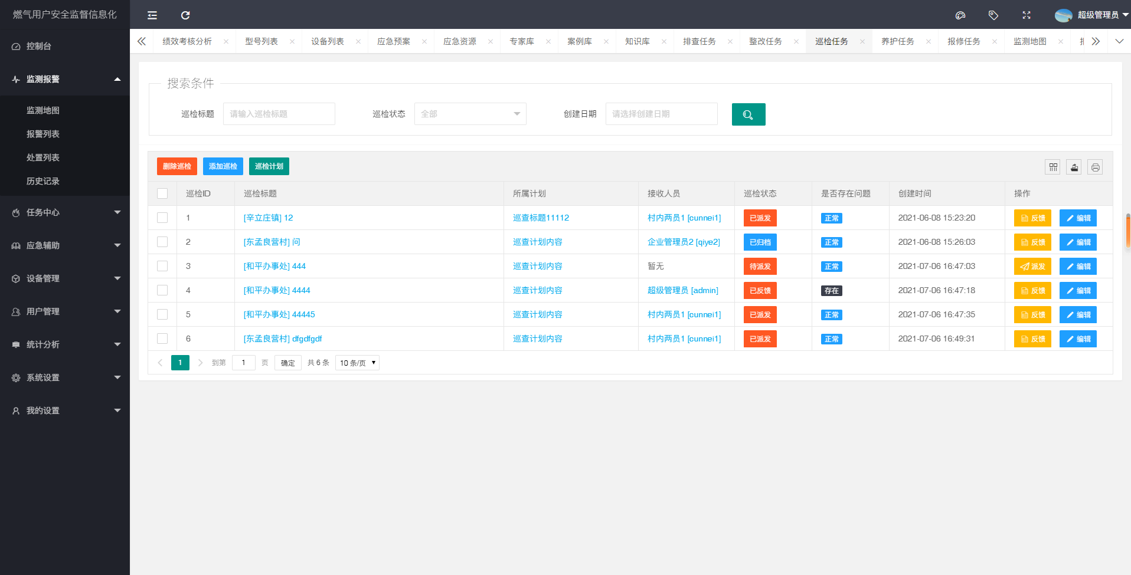
Task: Click the 创建日期 date input field
Action: click(x=661, y=114)
